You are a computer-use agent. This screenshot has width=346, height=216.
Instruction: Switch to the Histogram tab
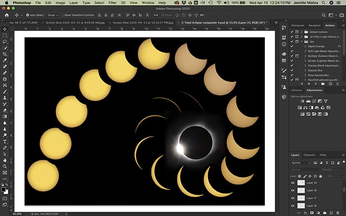click(297, 26)
